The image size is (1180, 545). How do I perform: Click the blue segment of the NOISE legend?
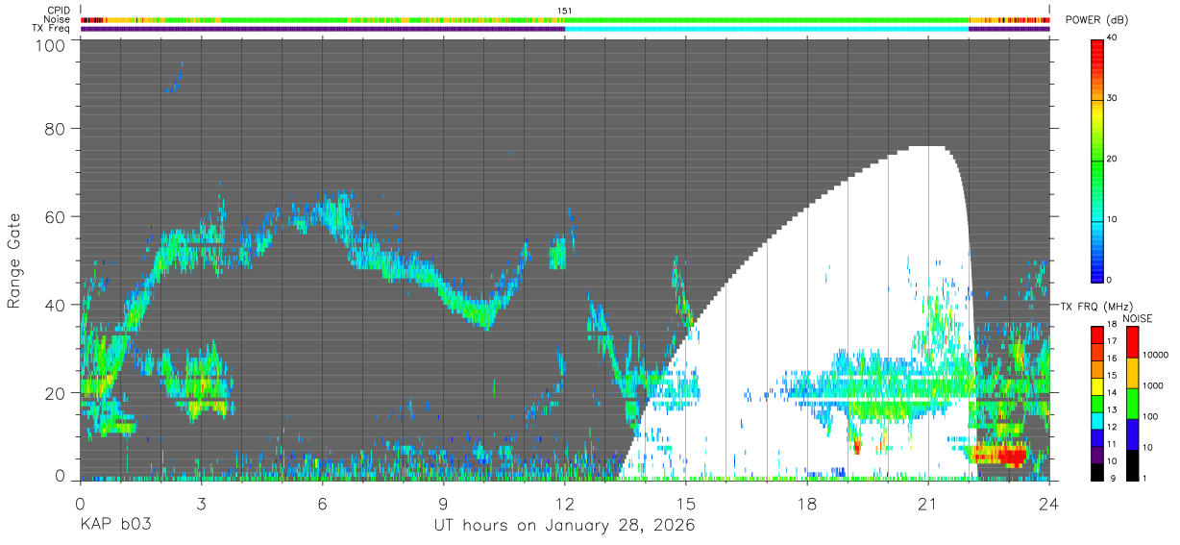(1132, 434)
